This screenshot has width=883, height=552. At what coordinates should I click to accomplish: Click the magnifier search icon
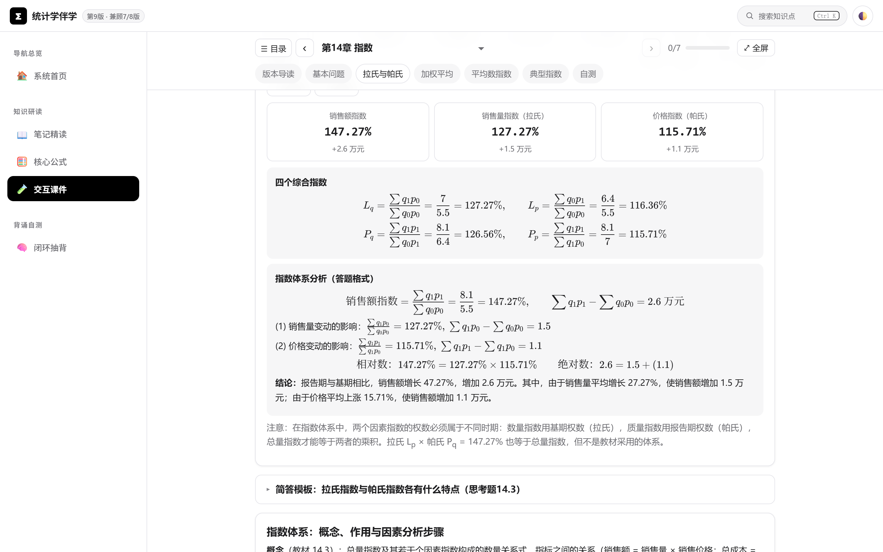pos(749,16)
